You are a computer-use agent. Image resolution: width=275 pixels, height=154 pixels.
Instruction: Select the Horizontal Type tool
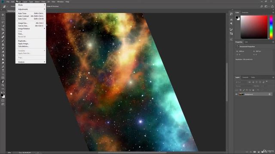coord(3,70)
